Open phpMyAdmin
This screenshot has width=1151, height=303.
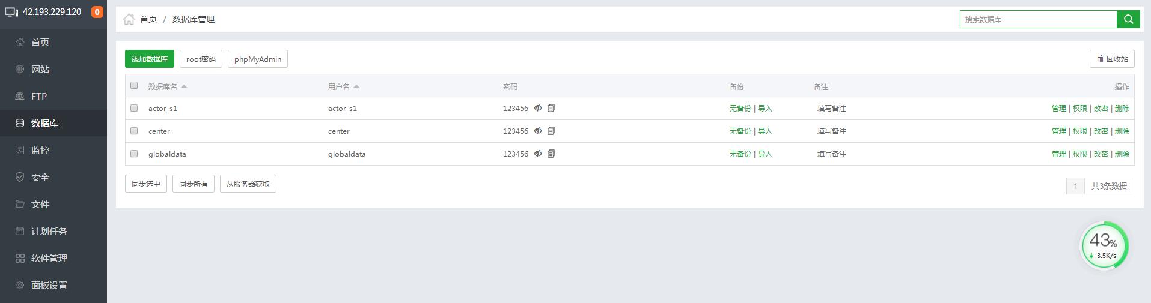coord(257,59)
